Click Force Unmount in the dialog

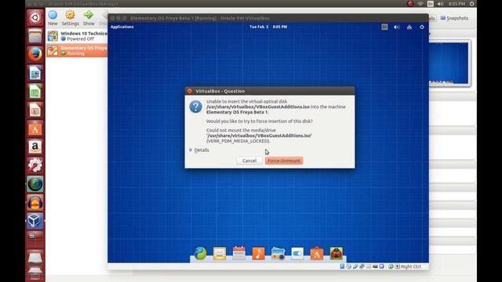(x=284, y=161)
